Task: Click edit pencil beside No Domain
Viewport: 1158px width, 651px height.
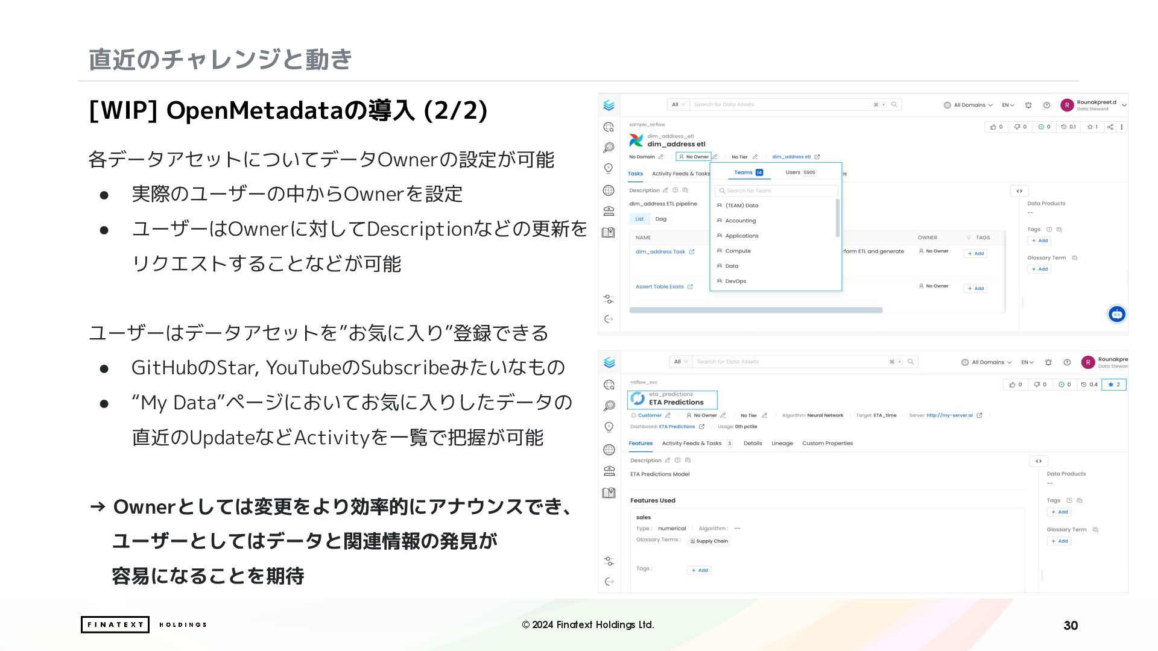Action: pos(661,157)
